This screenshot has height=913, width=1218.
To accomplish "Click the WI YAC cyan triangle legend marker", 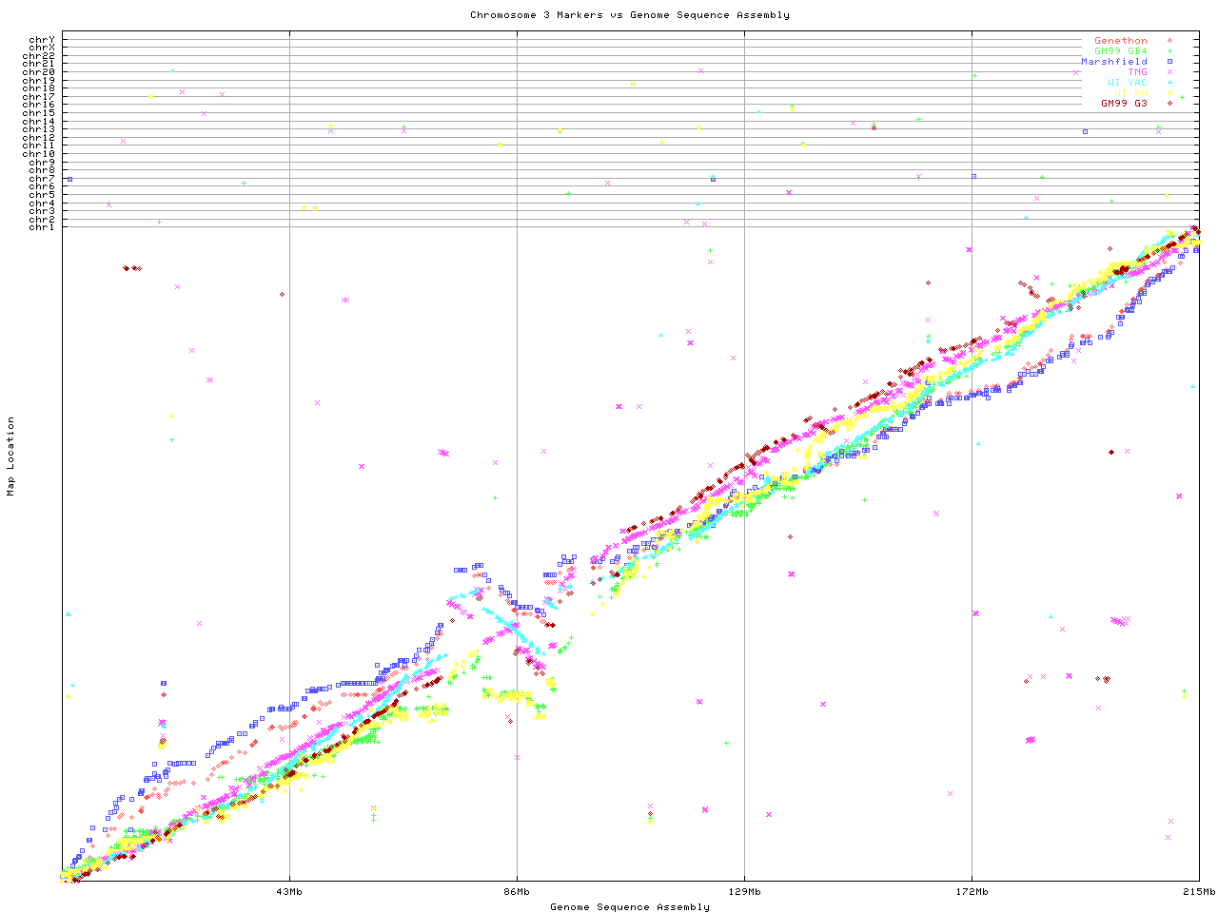I will click(x=1169, y=83).
